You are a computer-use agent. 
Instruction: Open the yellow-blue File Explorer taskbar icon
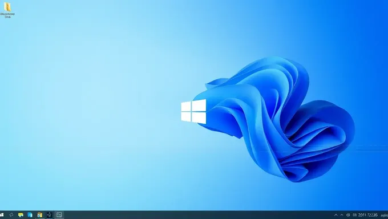tap(39, 215)
